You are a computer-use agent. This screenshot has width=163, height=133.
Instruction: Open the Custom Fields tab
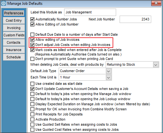point(14,35)
